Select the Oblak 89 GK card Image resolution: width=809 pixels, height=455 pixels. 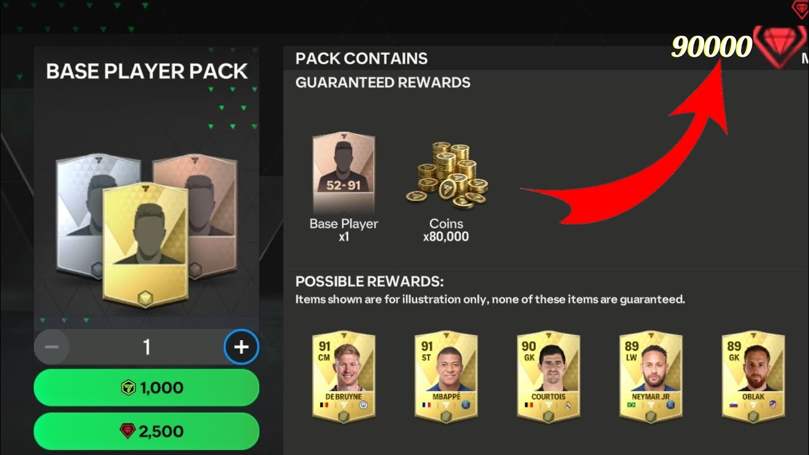tap(753, 376)
